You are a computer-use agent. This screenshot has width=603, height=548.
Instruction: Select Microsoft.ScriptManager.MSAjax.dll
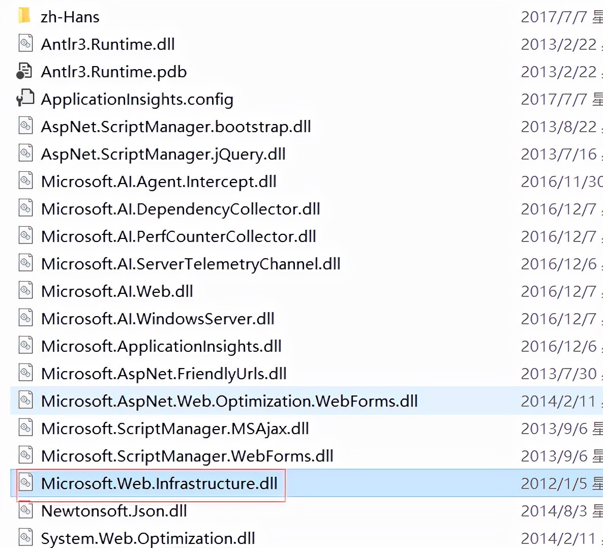[x=174, y=428]
